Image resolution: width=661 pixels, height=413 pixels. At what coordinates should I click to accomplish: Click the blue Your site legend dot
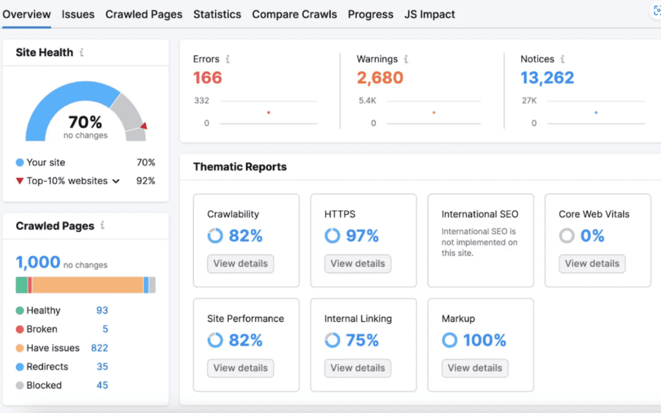[x=19, y=162]
